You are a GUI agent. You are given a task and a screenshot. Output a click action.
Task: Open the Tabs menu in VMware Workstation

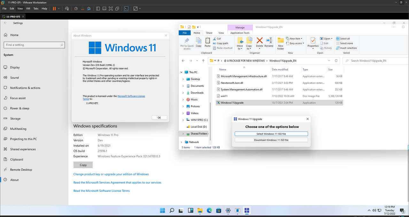(x=36, y=9)
